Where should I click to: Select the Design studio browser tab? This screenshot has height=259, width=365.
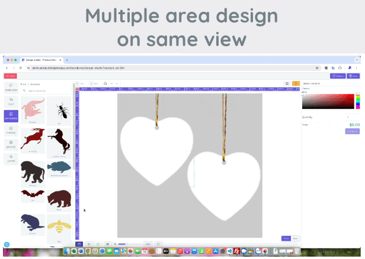[x=41, y=60]
